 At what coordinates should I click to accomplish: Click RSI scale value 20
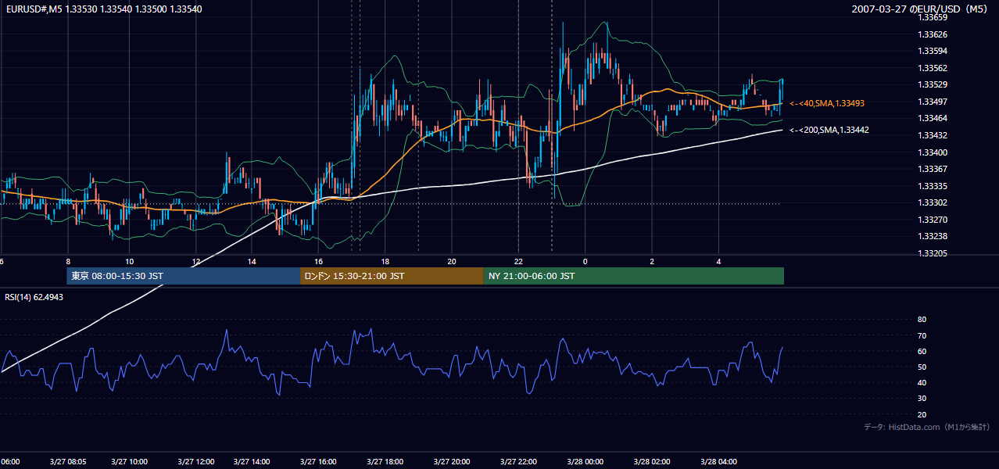tap(922, 414)
